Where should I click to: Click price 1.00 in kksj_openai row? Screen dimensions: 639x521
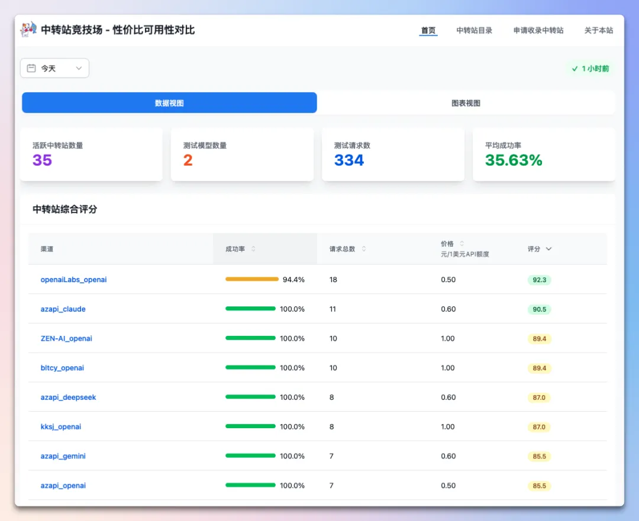tap(447, 426)
